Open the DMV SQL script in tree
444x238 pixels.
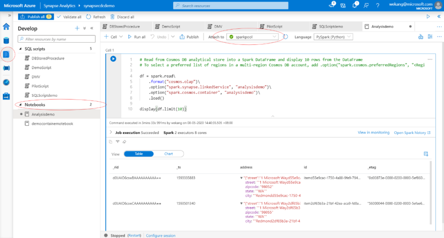click(36, 77)
